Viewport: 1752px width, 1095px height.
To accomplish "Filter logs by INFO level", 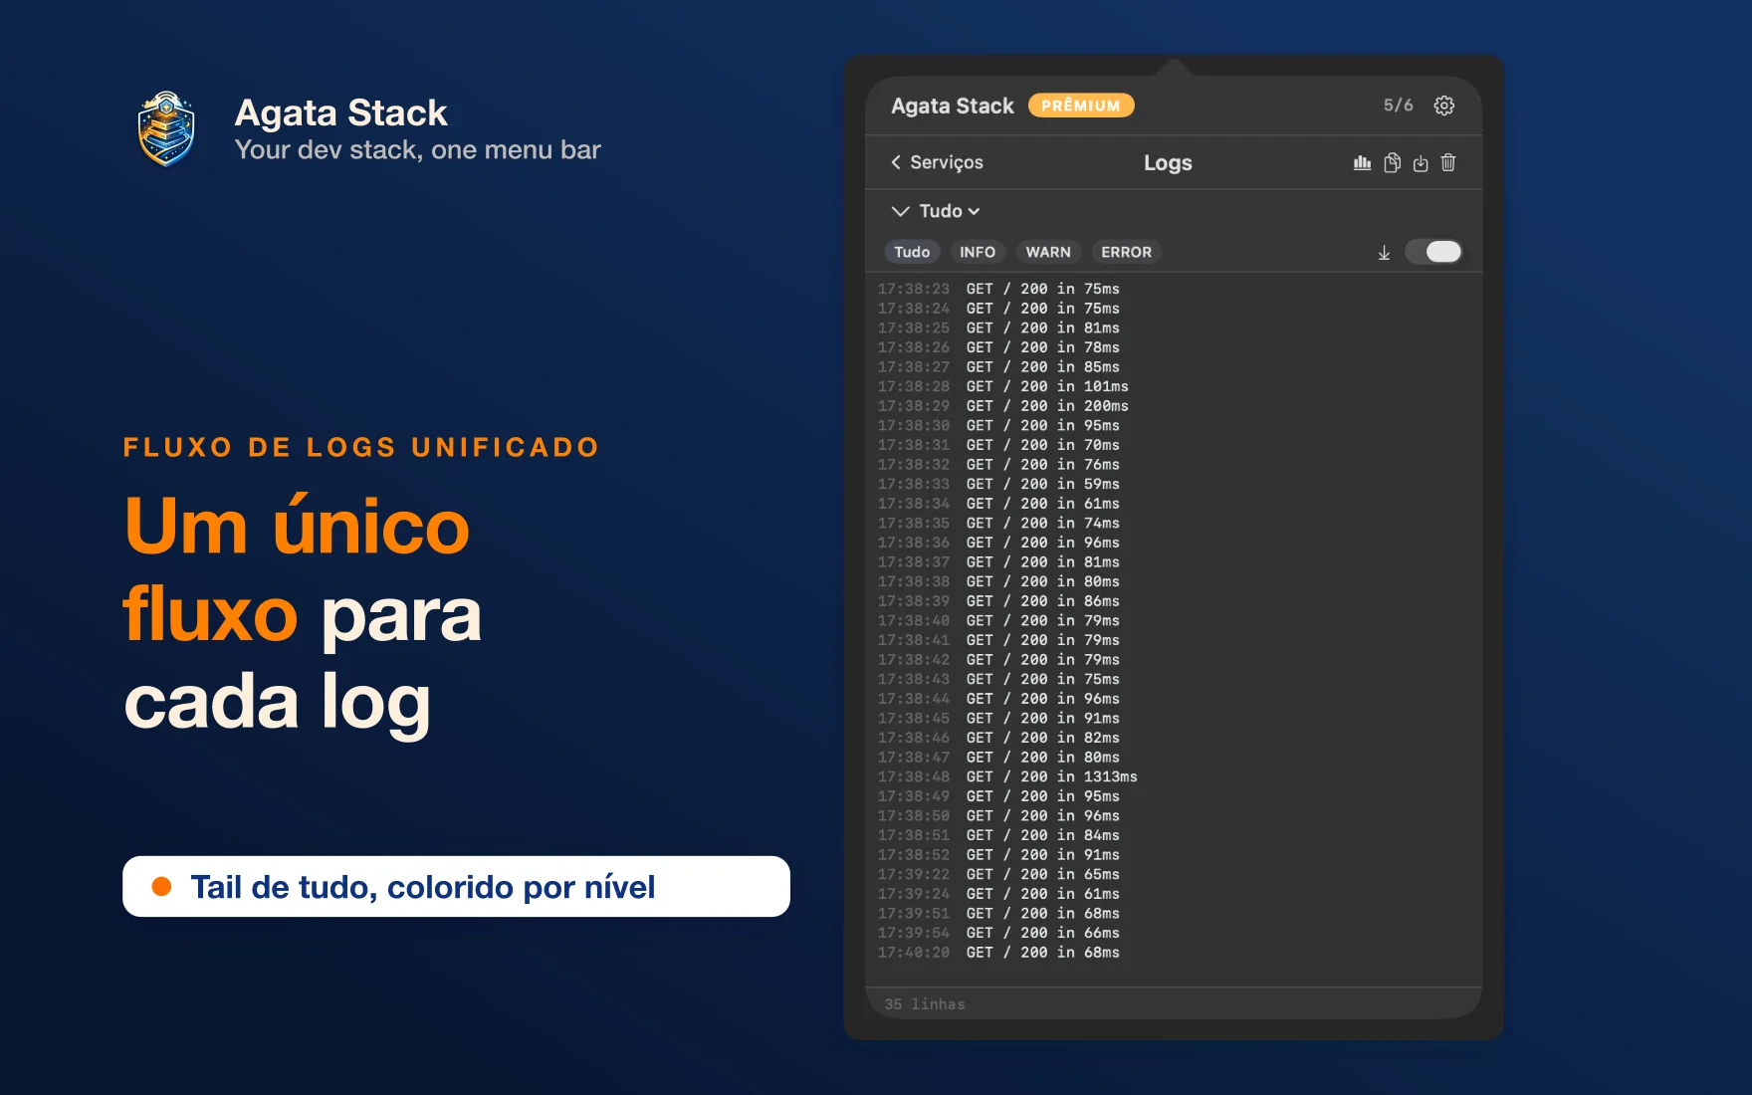I will coord(978,252).
